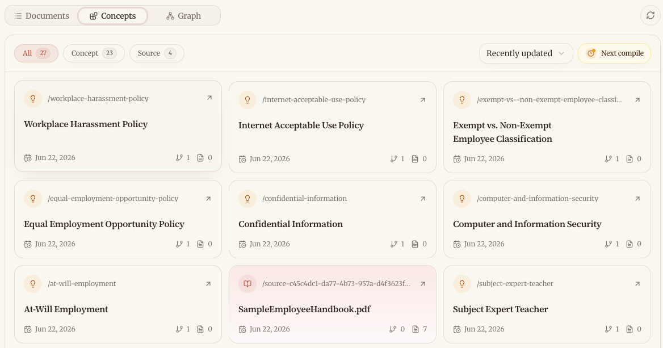The width and height of the screenshot is (663, 348).
Task: Filter by Concept type
Action: tap(94, 53)
